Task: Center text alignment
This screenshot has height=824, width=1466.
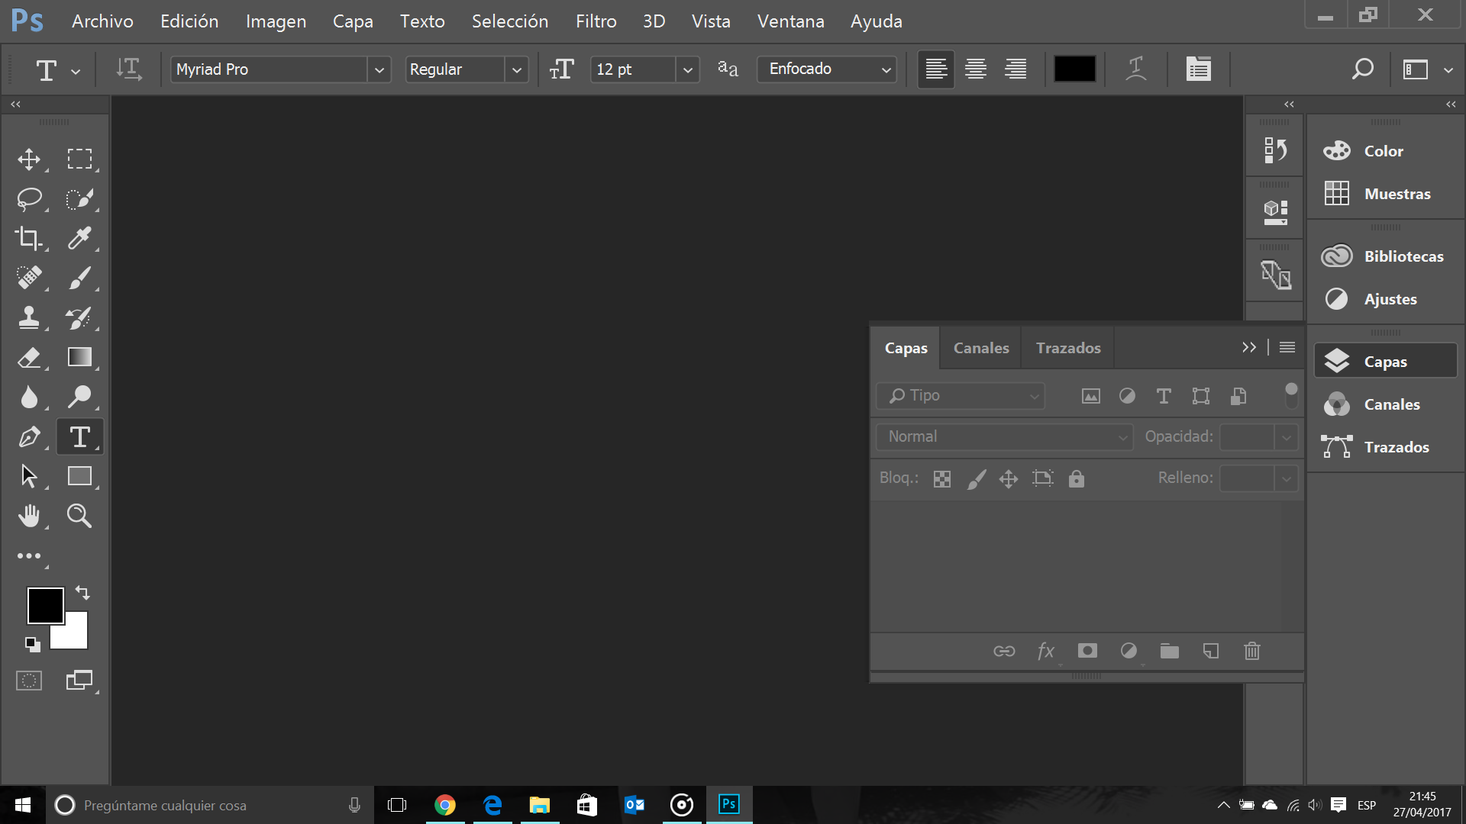Action: click(x=976, y=69)
